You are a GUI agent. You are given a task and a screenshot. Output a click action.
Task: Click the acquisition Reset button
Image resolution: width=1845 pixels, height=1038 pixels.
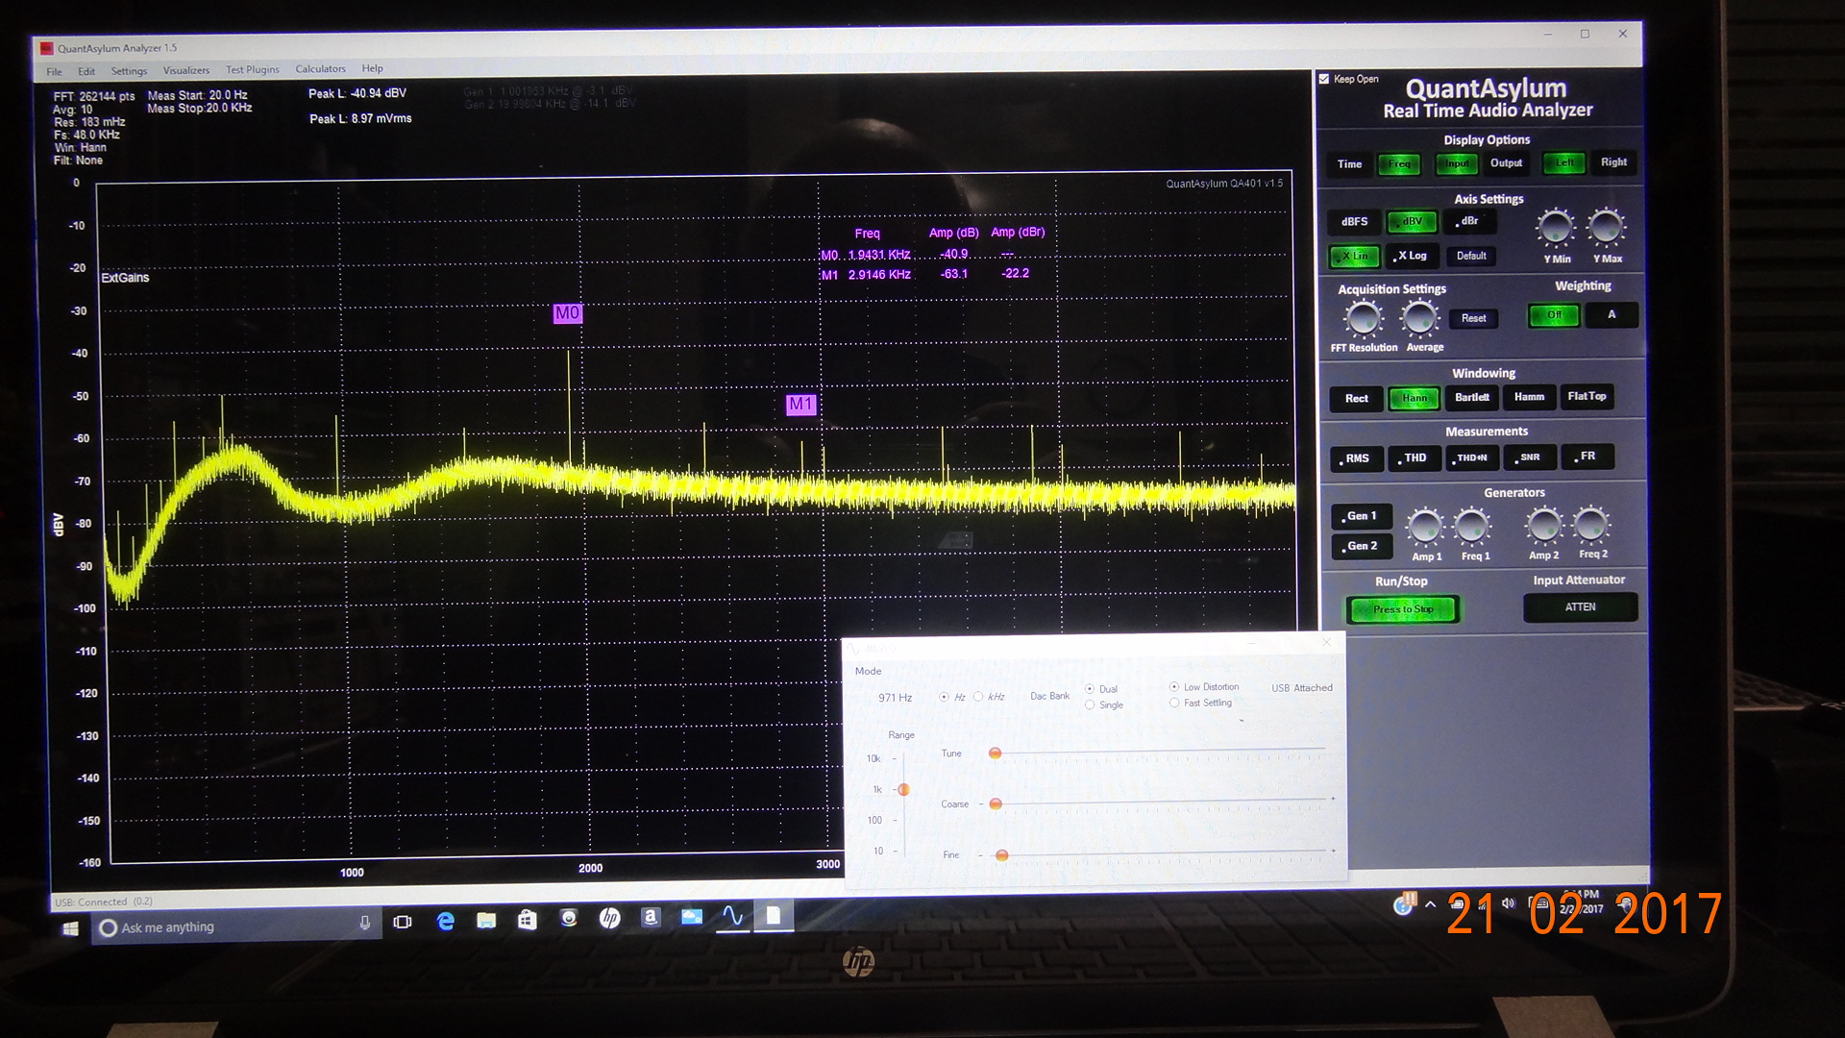coord(1473,318)
